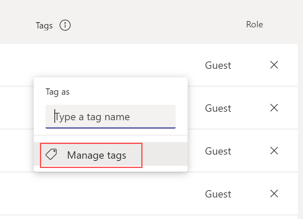Remove the first guest using the X
Screen dimensions: 303x219
click(274, 65)
